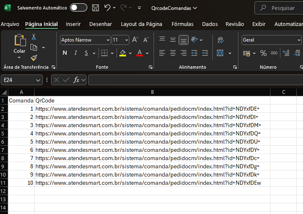Click the Middle Align icon
Viewport: 303px width, 214px height.
tap(173, 40)
